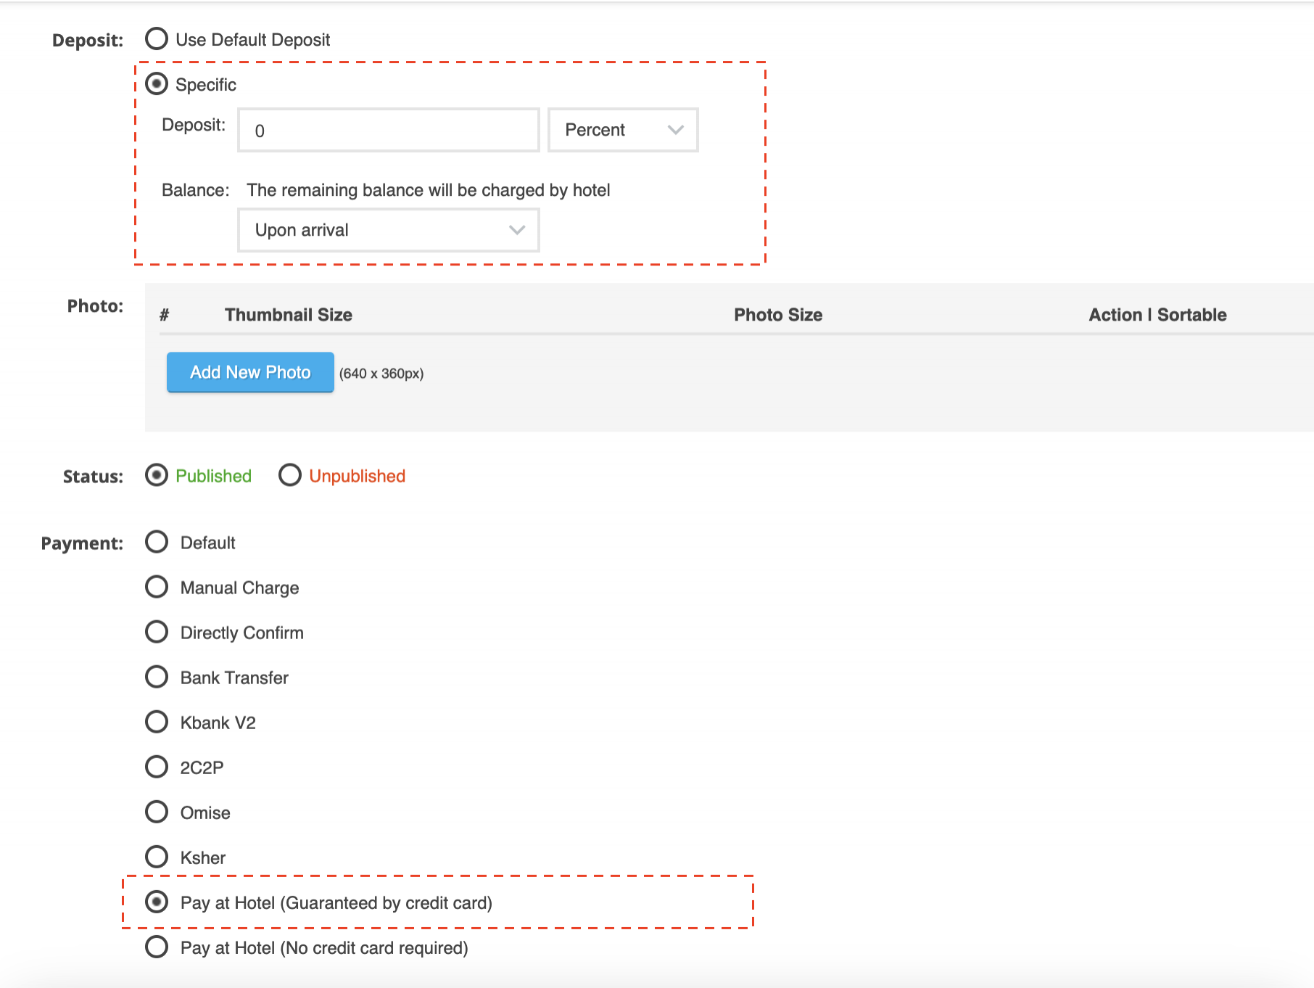Expand the Upon arrival balance dropdown
The height and width of the screenshot is (988, 1314).
click(388, 231)
